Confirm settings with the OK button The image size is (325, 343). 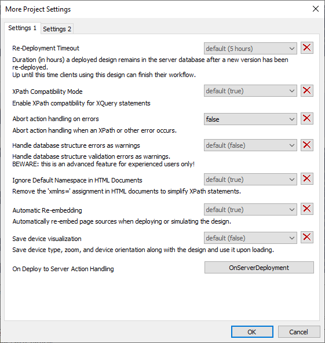(x=252, y=332)
